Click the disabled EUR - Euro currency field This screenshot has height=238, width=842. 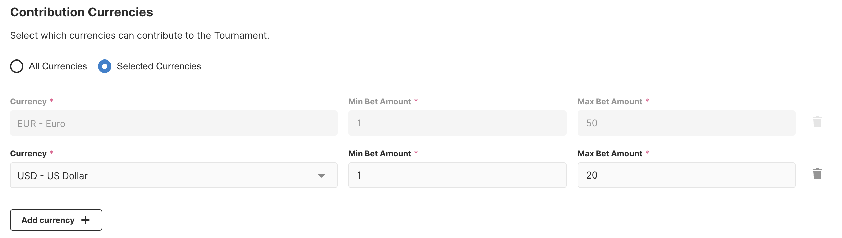(174, 123)
